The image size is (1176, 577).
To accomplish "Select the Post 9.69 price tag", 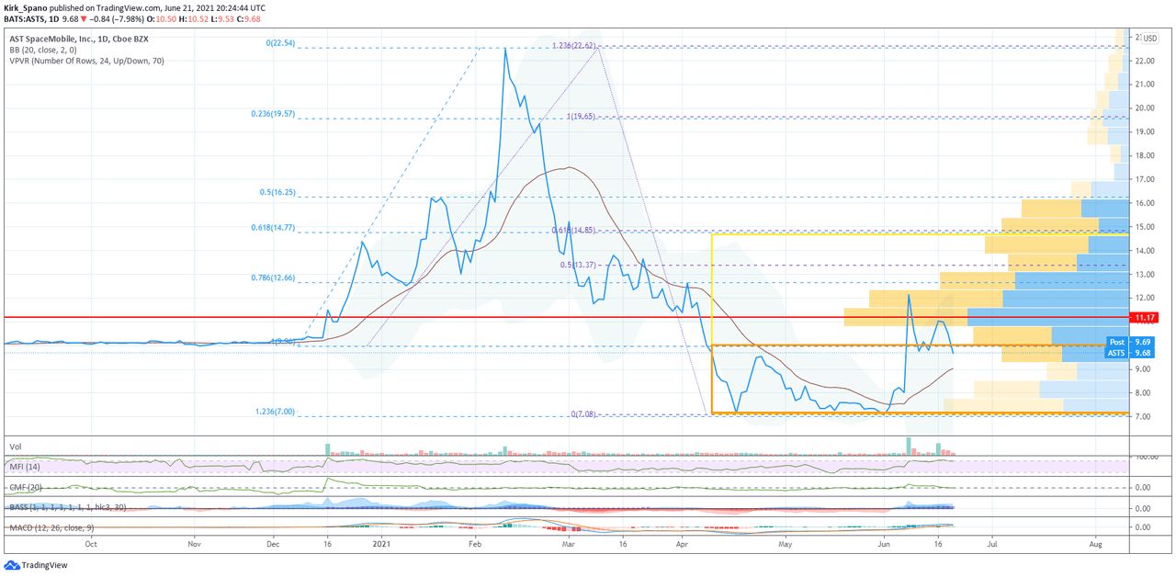I will (x=1129, y=342).
